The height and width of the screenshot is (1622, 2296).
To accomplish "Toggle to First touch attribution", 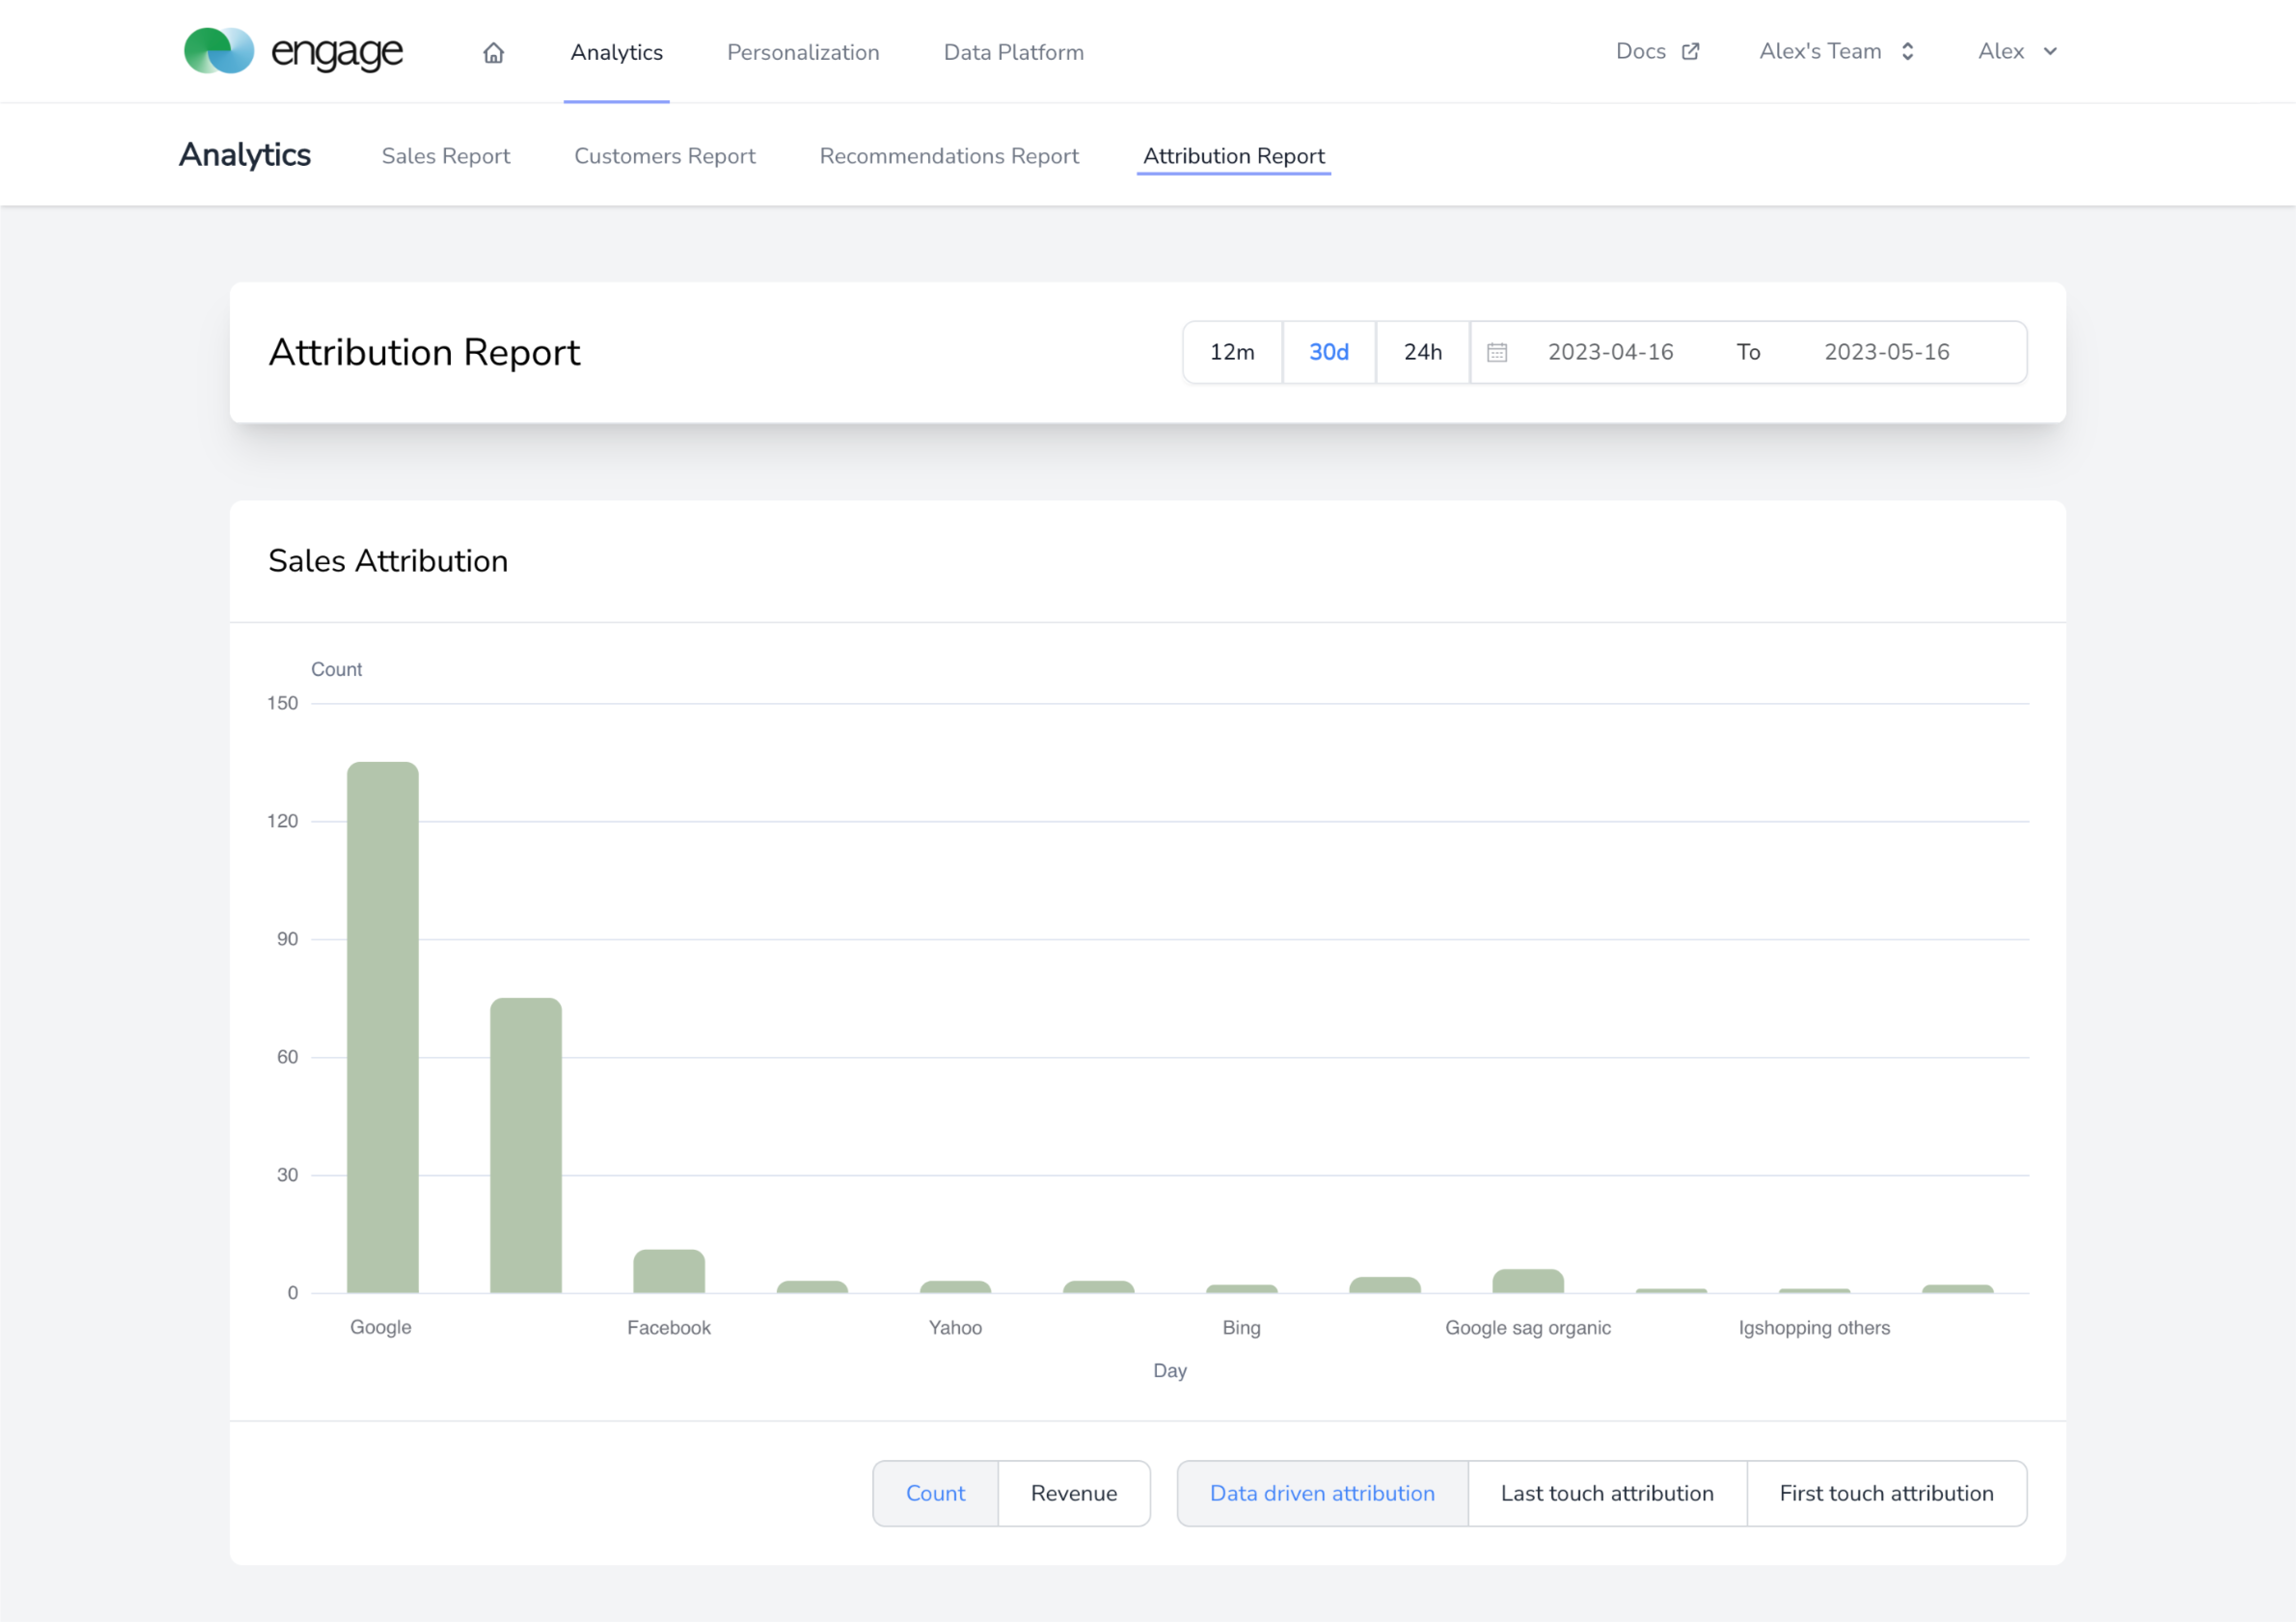I will pyautogui.click(x=1887, y=1494).
